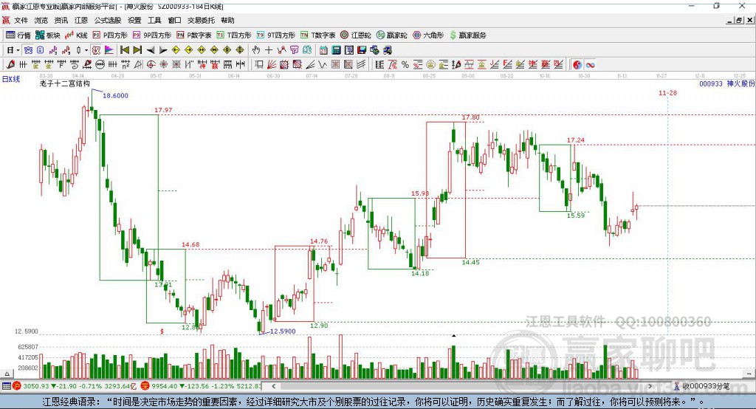Click the Shanghai index 3050.93 status entry
The image size is (756, 409).
(x=75, y=386)
